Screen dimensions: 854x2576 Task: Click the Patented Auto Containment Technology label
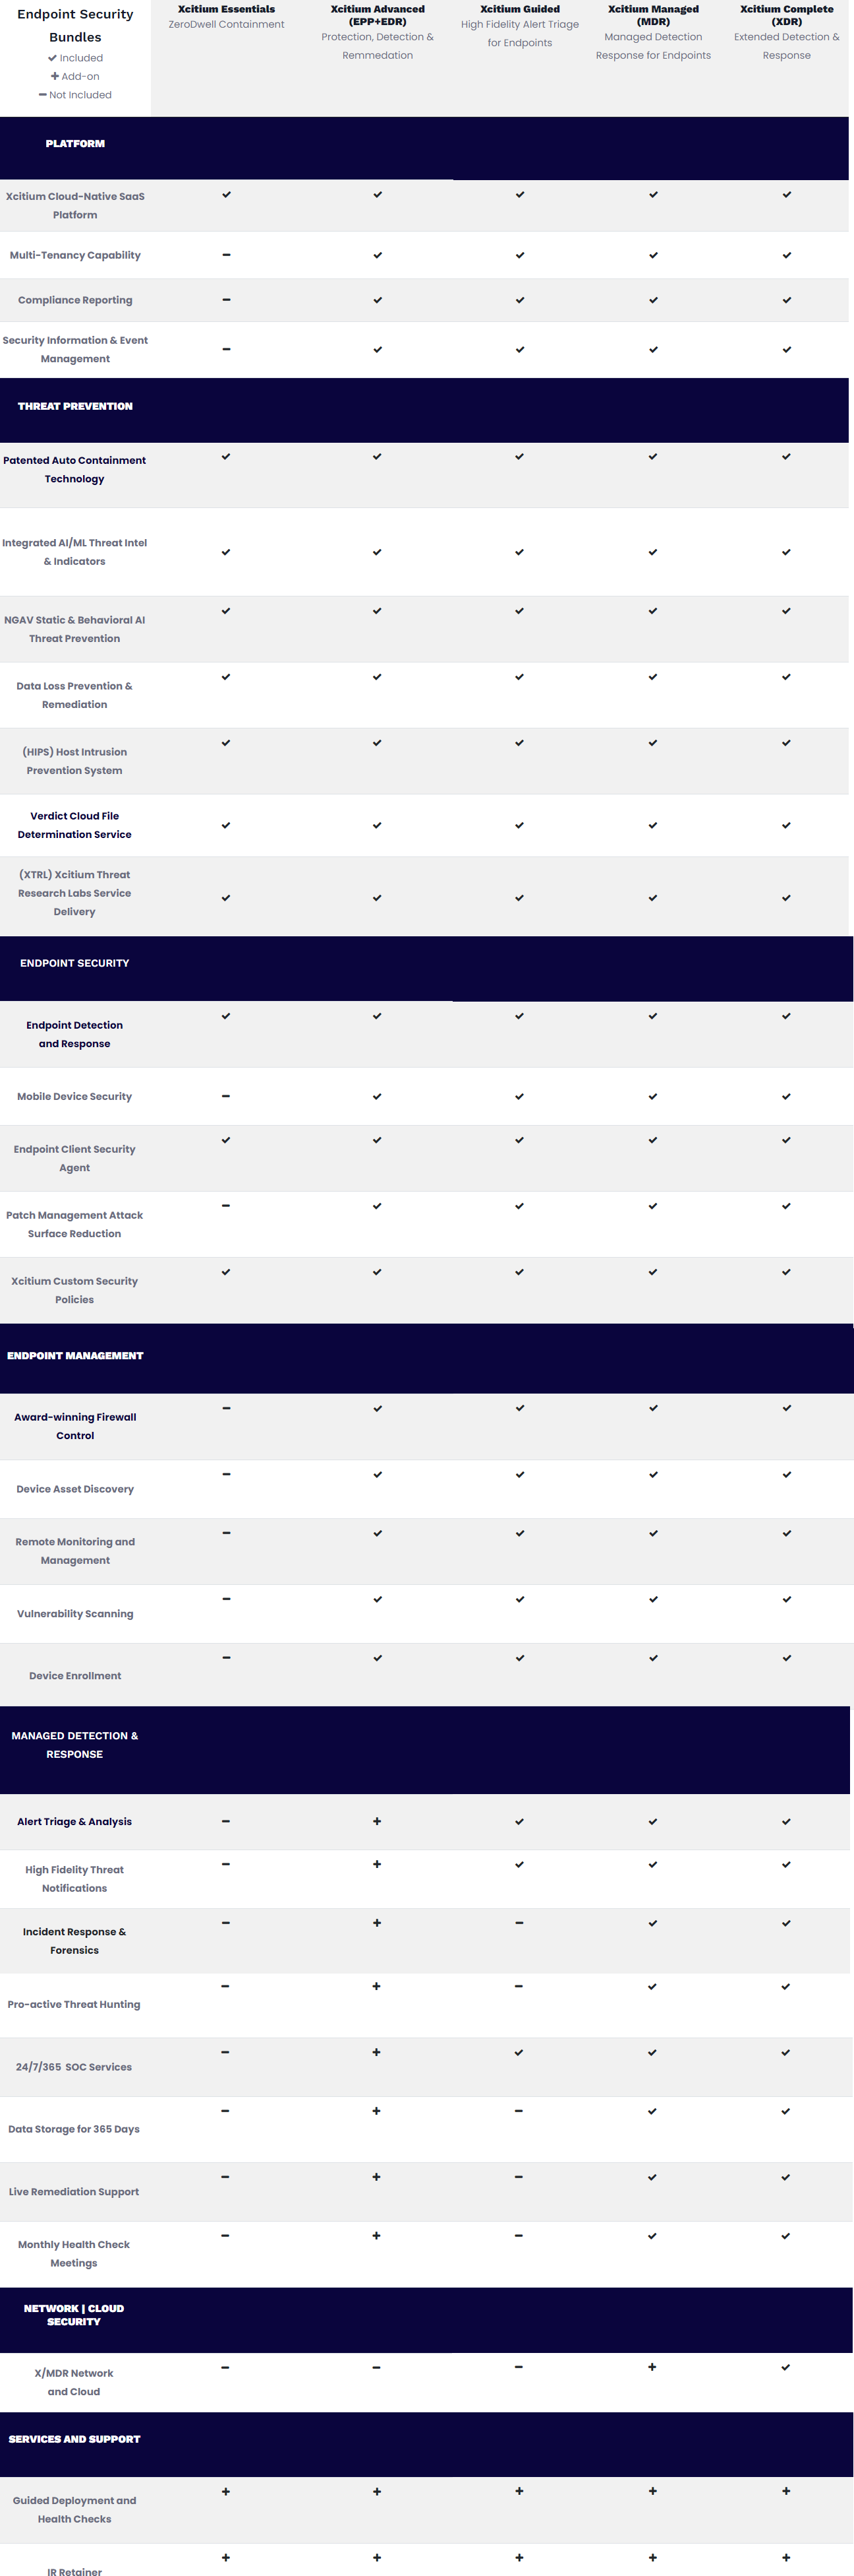(75, 469)
